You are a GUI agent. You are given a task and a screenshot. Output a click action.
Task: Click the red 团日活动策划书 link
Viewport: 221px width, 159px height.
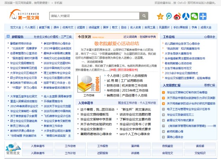click(127, 70)
